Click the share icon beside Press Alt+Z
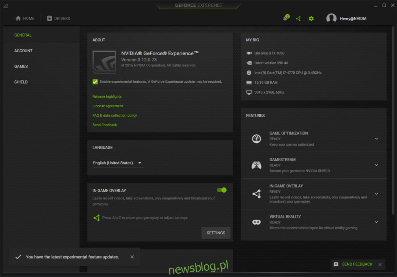The height and width of the screenshot is (277, 397). [x=96, y=218]
